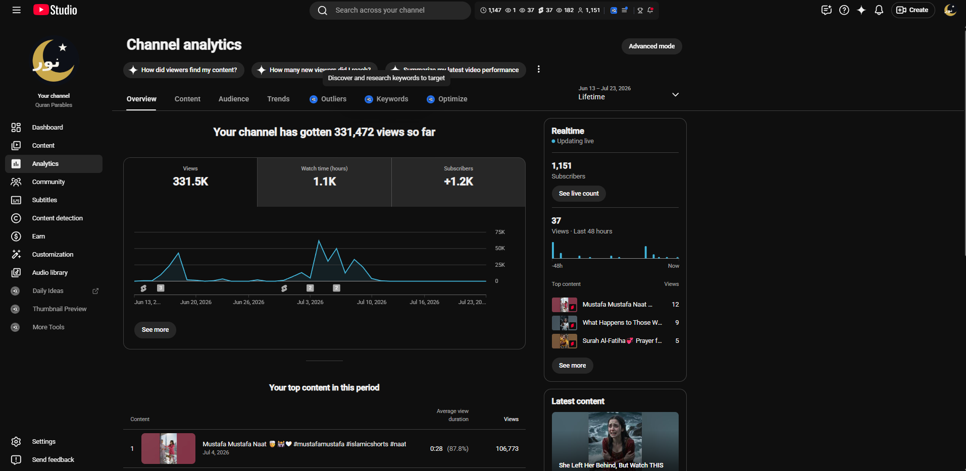
Task: Click the Advanced mode button
Action: tap(651, 46)
